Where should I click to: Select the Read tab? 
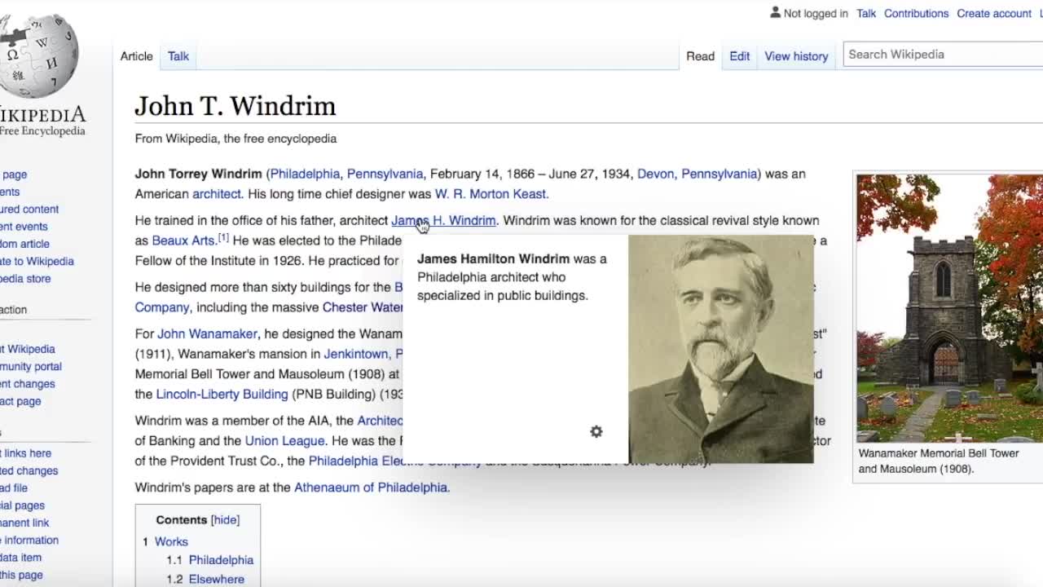tap(700, 56)
